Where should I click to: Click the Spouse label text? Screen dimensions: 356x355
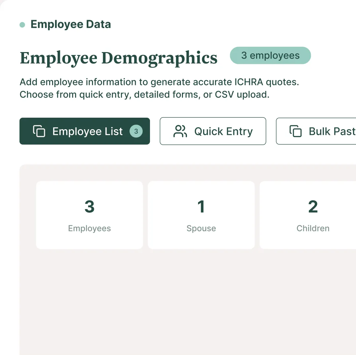tap(201, 228)
